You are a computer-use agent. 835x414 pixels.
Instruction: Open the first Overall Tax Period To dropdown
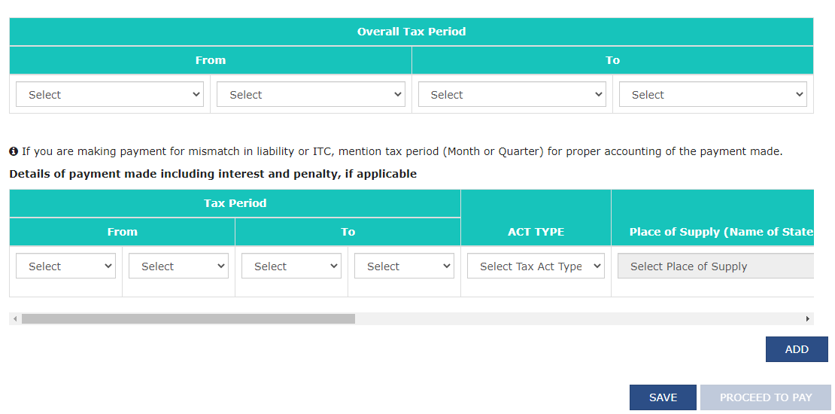[x=512, y=95]
